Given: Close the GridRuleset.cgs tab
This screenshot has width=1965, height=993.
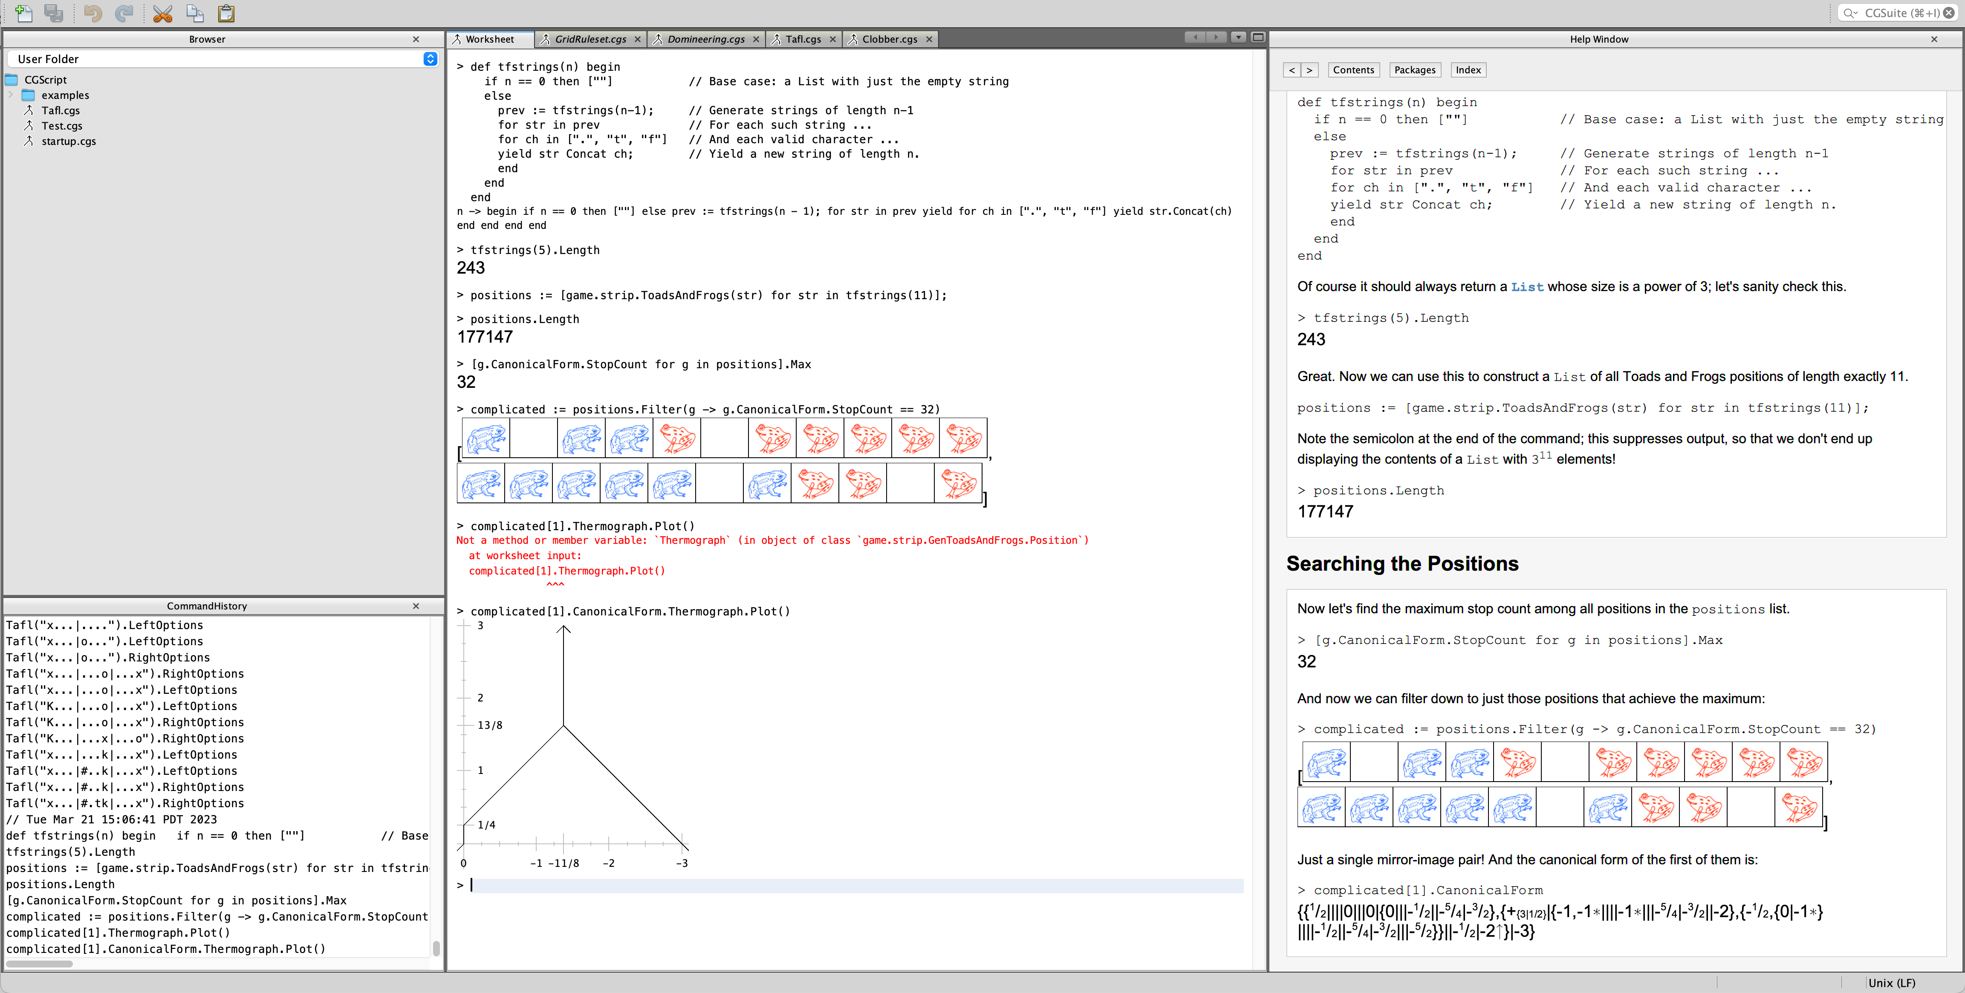Looking at the screenshot, I should 638,39.
